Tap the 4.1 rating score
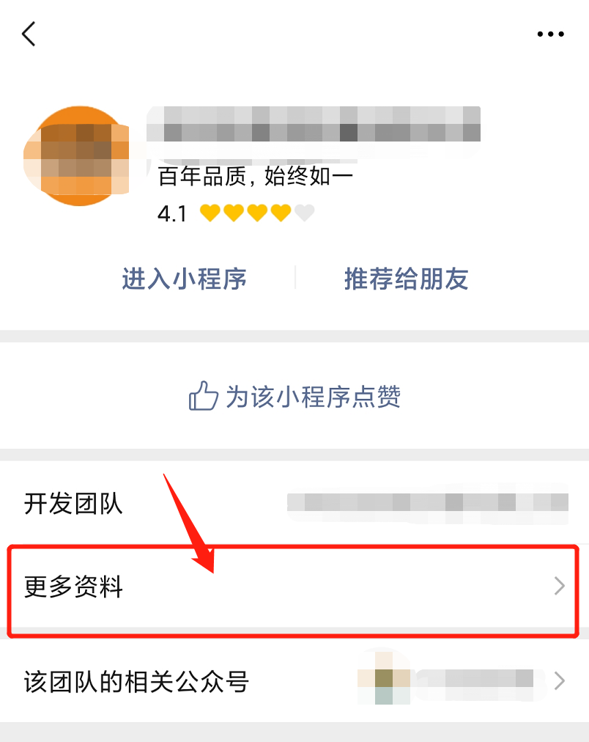589x742 pixels. pyautogui.click(x=172, y=213)
